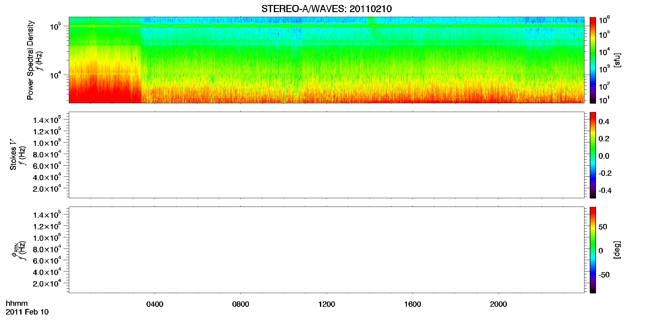Click the Power Spectral Density axis label
This screenshot has width=653, height=336.
[30, 60]
